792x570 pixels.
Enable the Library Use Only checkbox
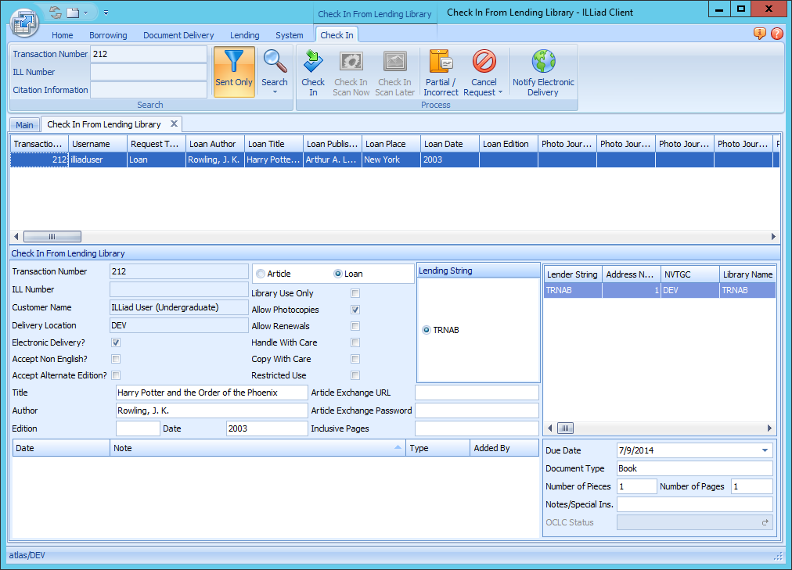(355, 293)
